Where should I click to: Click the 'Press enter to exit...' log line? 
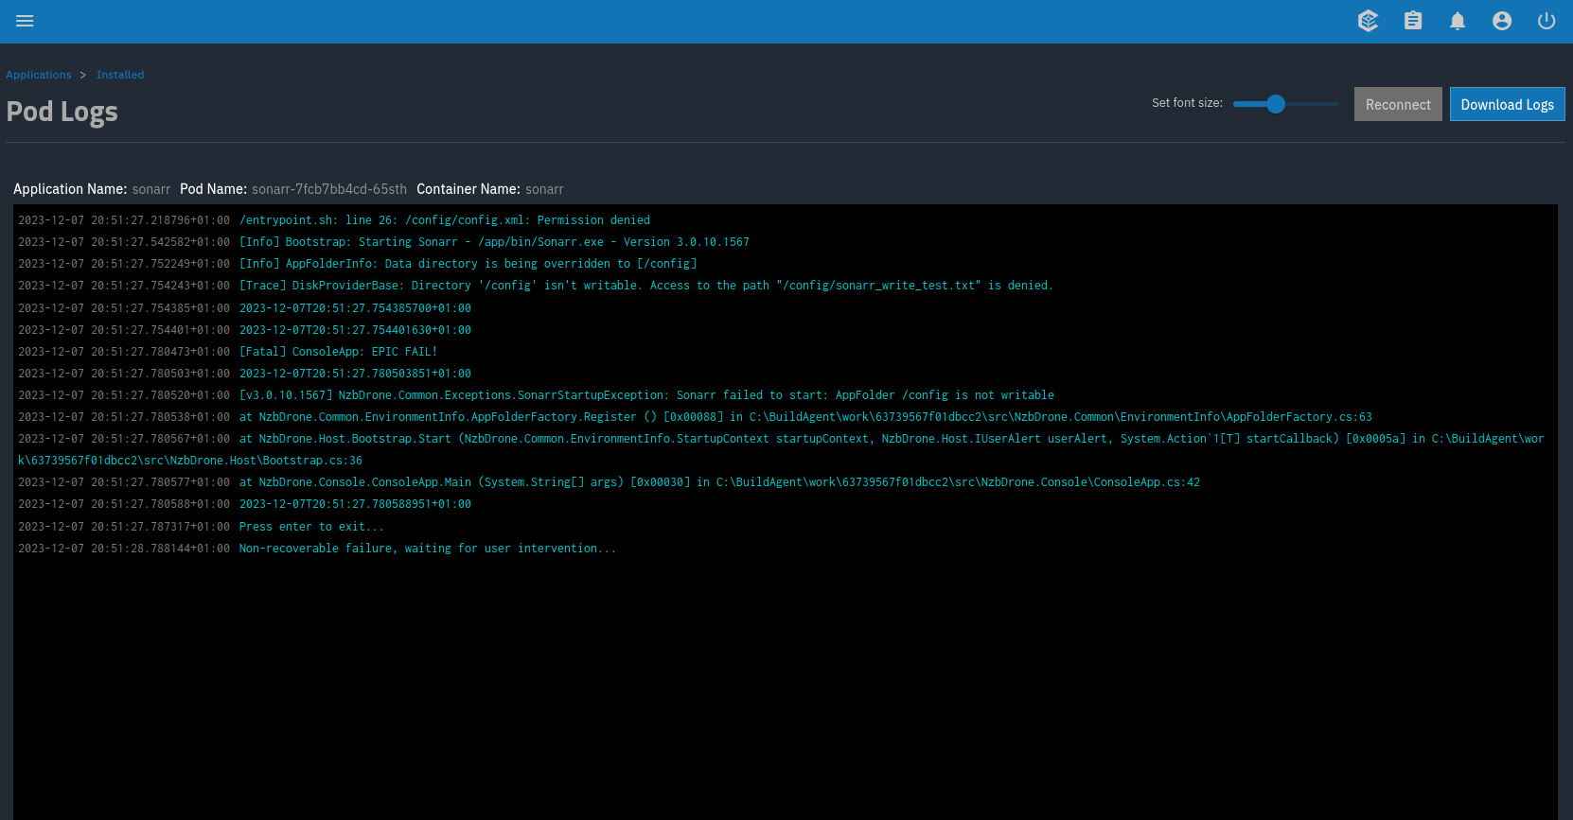click(311, 527)
